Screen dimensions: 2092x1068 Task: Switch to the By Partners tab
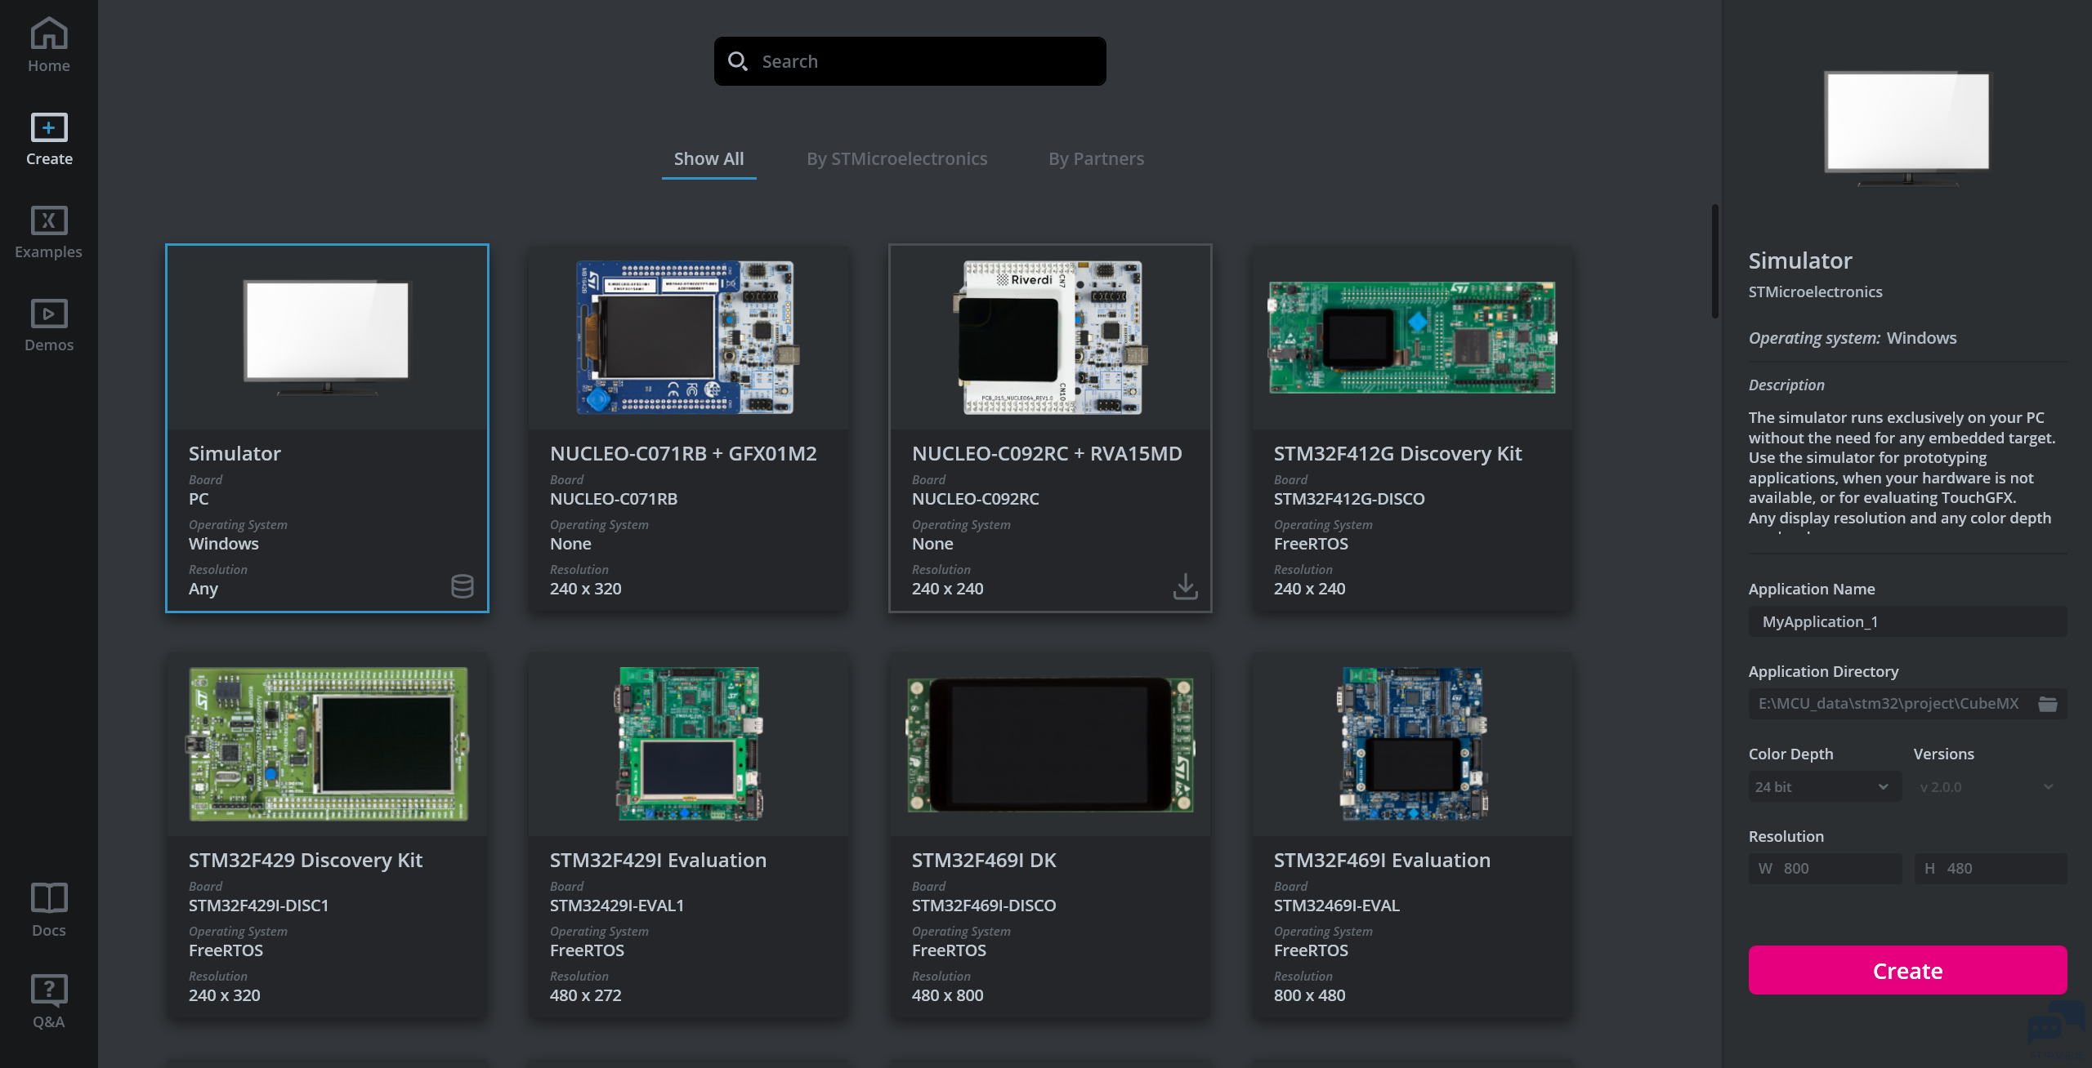coord(1096,159)
